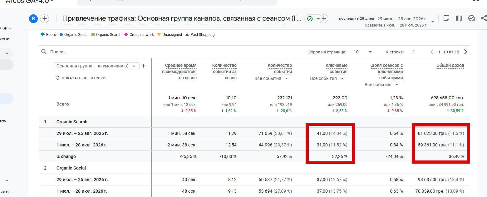Select the Organic Search row label
487x197 pixels.
[x=72, y=122]
